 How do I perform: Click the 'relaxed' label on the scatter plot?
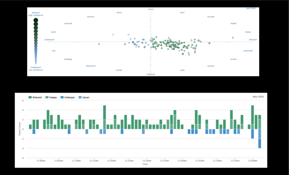tap(211, 66)
